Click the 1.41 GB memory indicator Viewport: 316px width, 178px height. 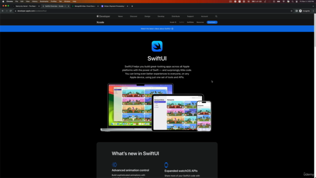[257, 1]
